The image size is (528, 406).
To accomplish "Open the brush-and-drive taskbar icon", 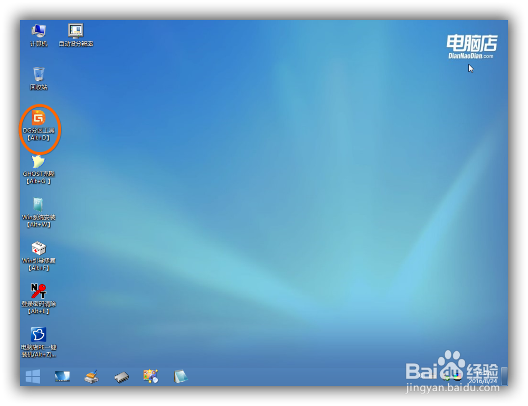I will tap(91, 376).
